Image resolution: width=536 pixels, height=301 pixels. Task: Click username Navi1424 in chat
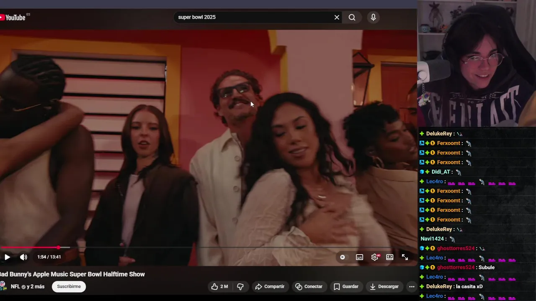point(432,239)
